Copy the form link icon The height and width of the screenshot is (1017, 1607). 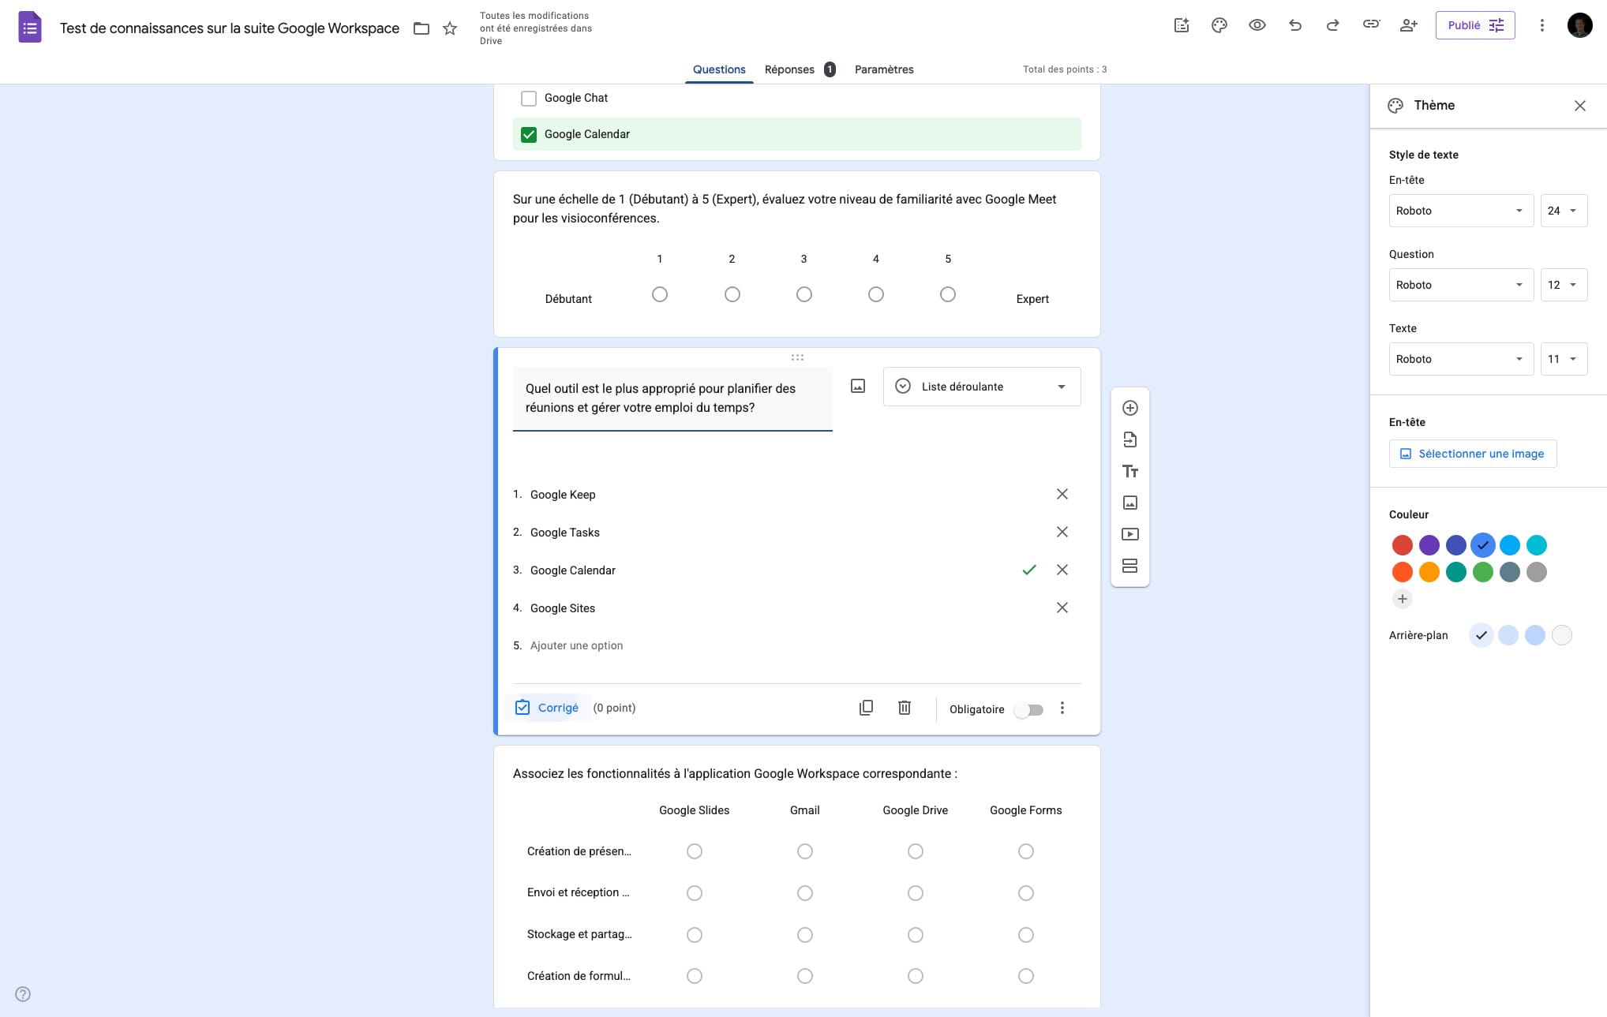(1371, 24)
